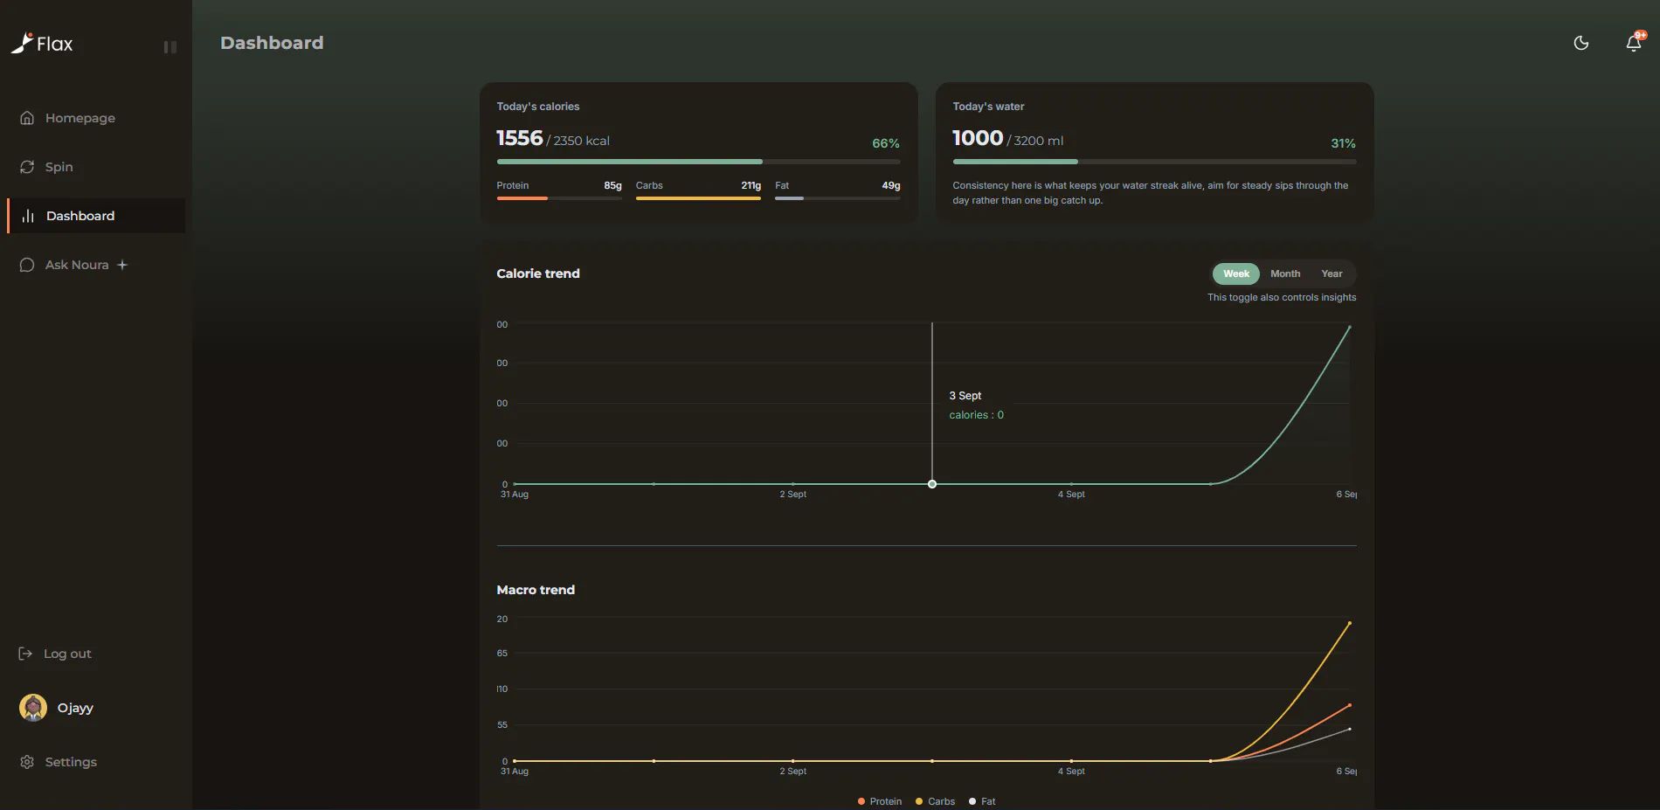The width and height of the screenshot is (1660, 810).
Task: Click the 31% water percentage
Action: coord(1343,143)
